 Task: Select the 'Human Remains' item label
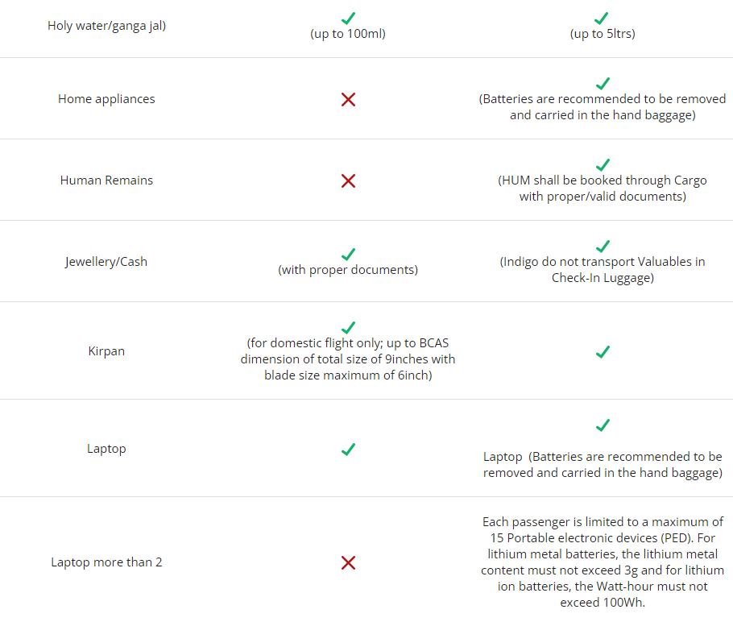[x=106, y=180]
